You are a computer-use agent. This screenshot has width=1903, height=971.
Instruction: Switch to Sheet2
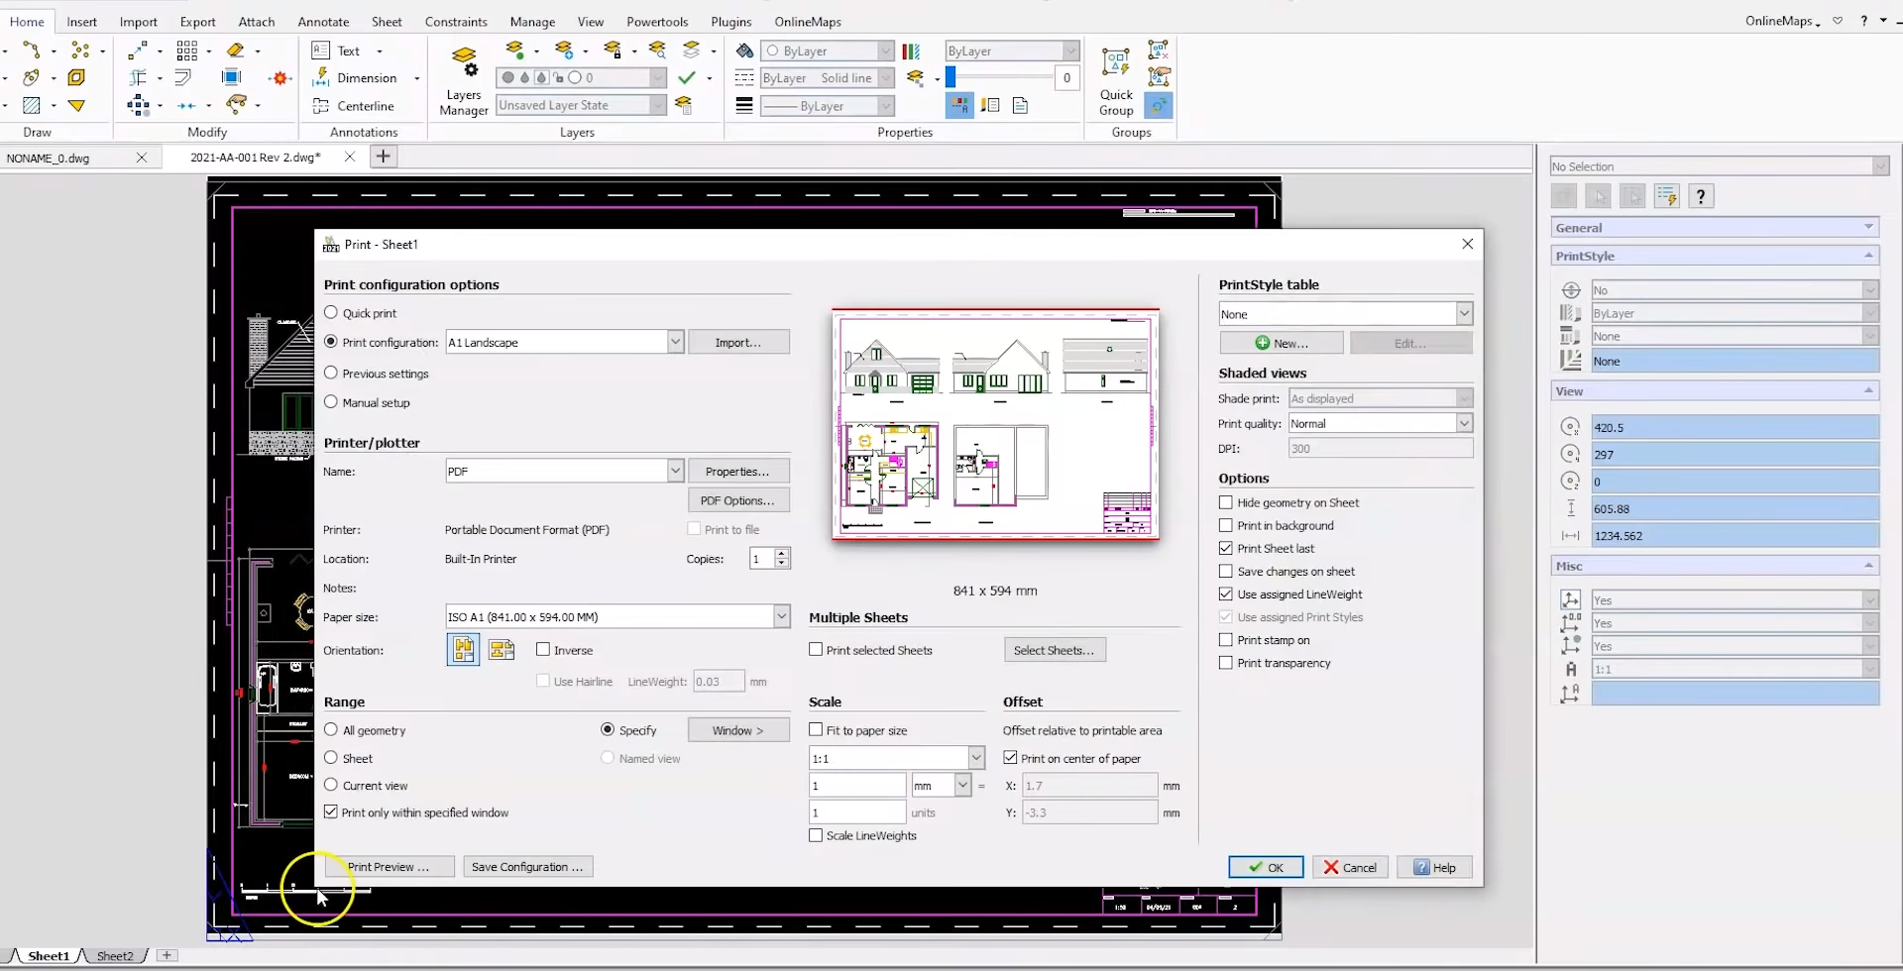click(115, 955)
